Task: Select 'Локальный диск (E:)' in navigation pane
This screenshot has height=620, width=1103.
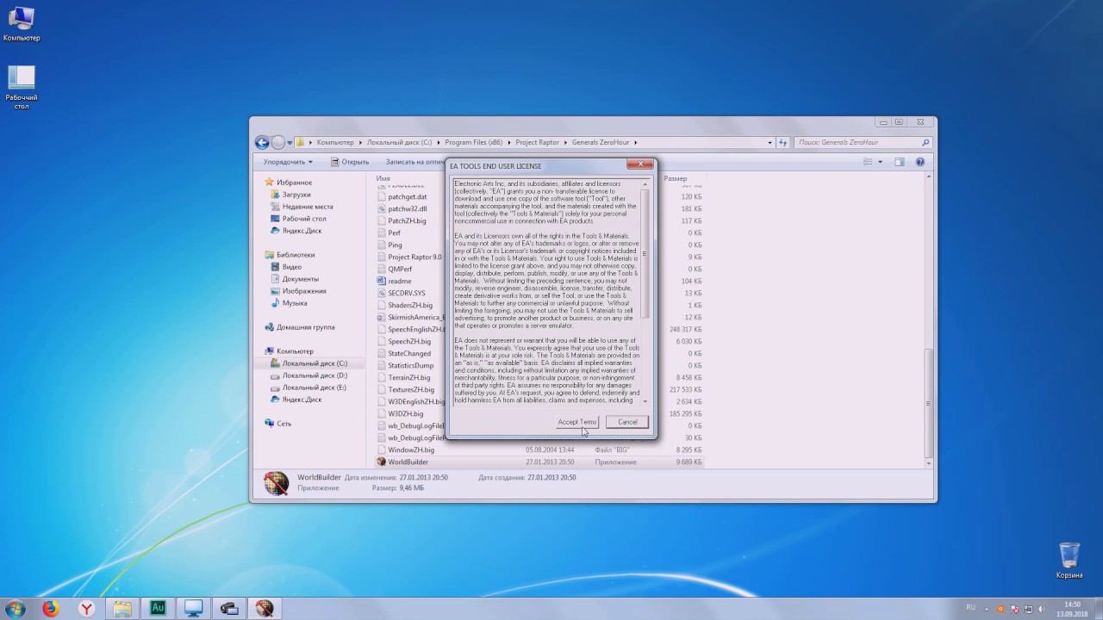Action: [315, 387]
